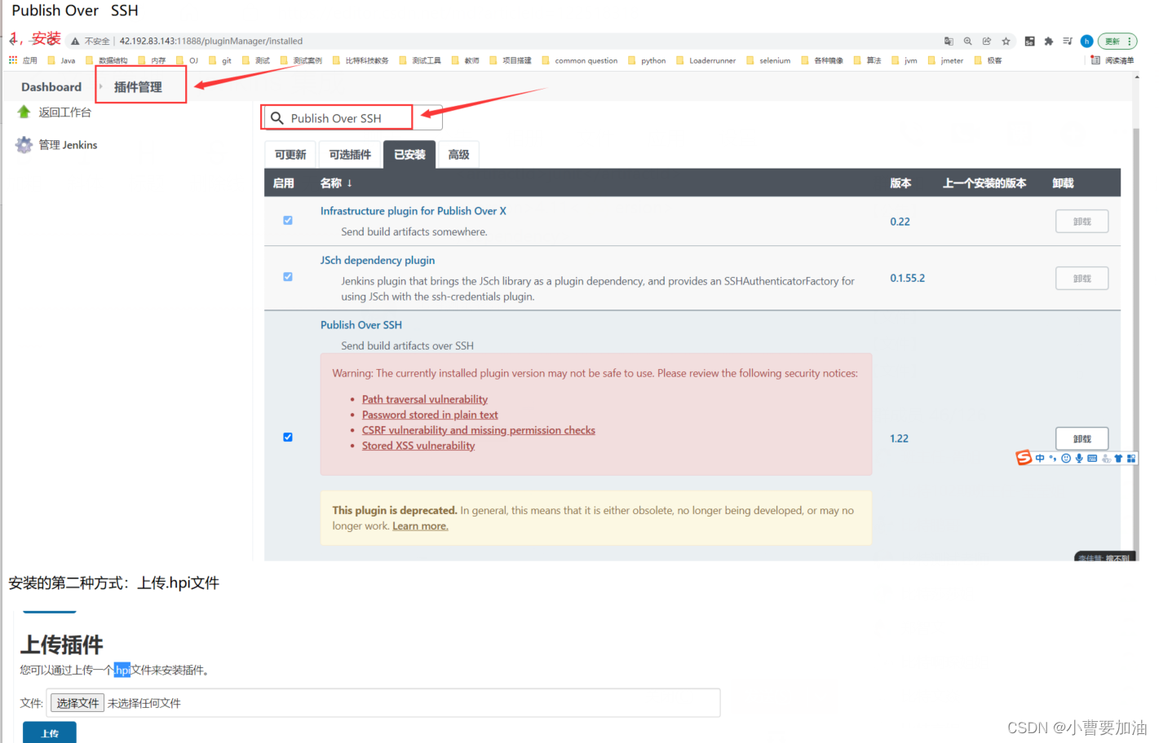Open Sogou emoji smiley icon
This screenshot has width=1159, height=743.
[1066, 459]
